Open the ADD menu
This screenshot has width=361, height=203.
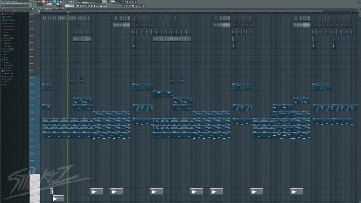point(8,3)
